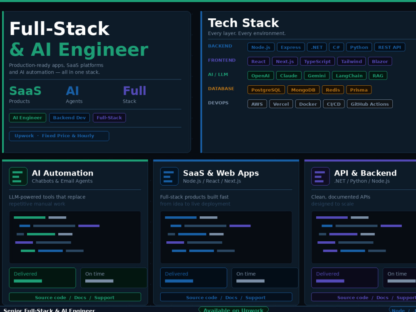
Task: Click the AI / LLM category label
Action: coord(218,74)
